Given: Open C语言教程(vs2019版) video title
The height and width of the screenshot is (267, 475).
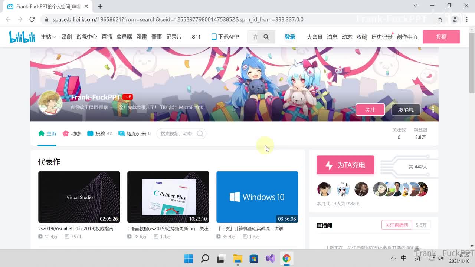Looking at the screenshot, I should tap(168, 228).
